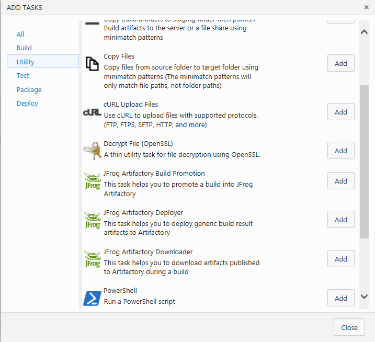Click the cURL Upload Files title
Viewport: 375px width, 342px height.
pyautogui.click(x=131, y=105)
